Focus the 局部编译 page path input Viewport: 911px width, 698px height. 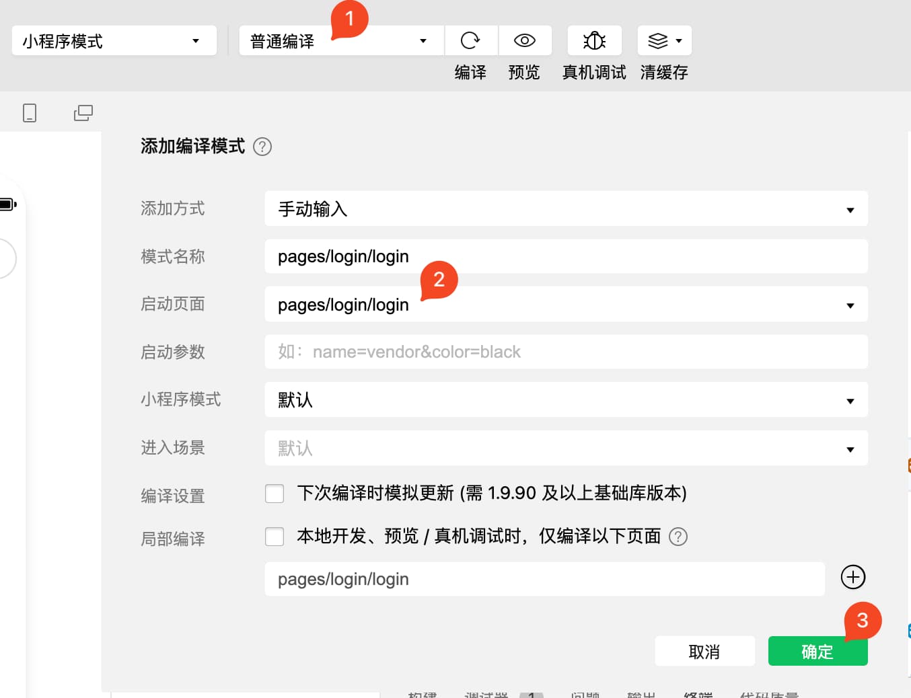544,579
